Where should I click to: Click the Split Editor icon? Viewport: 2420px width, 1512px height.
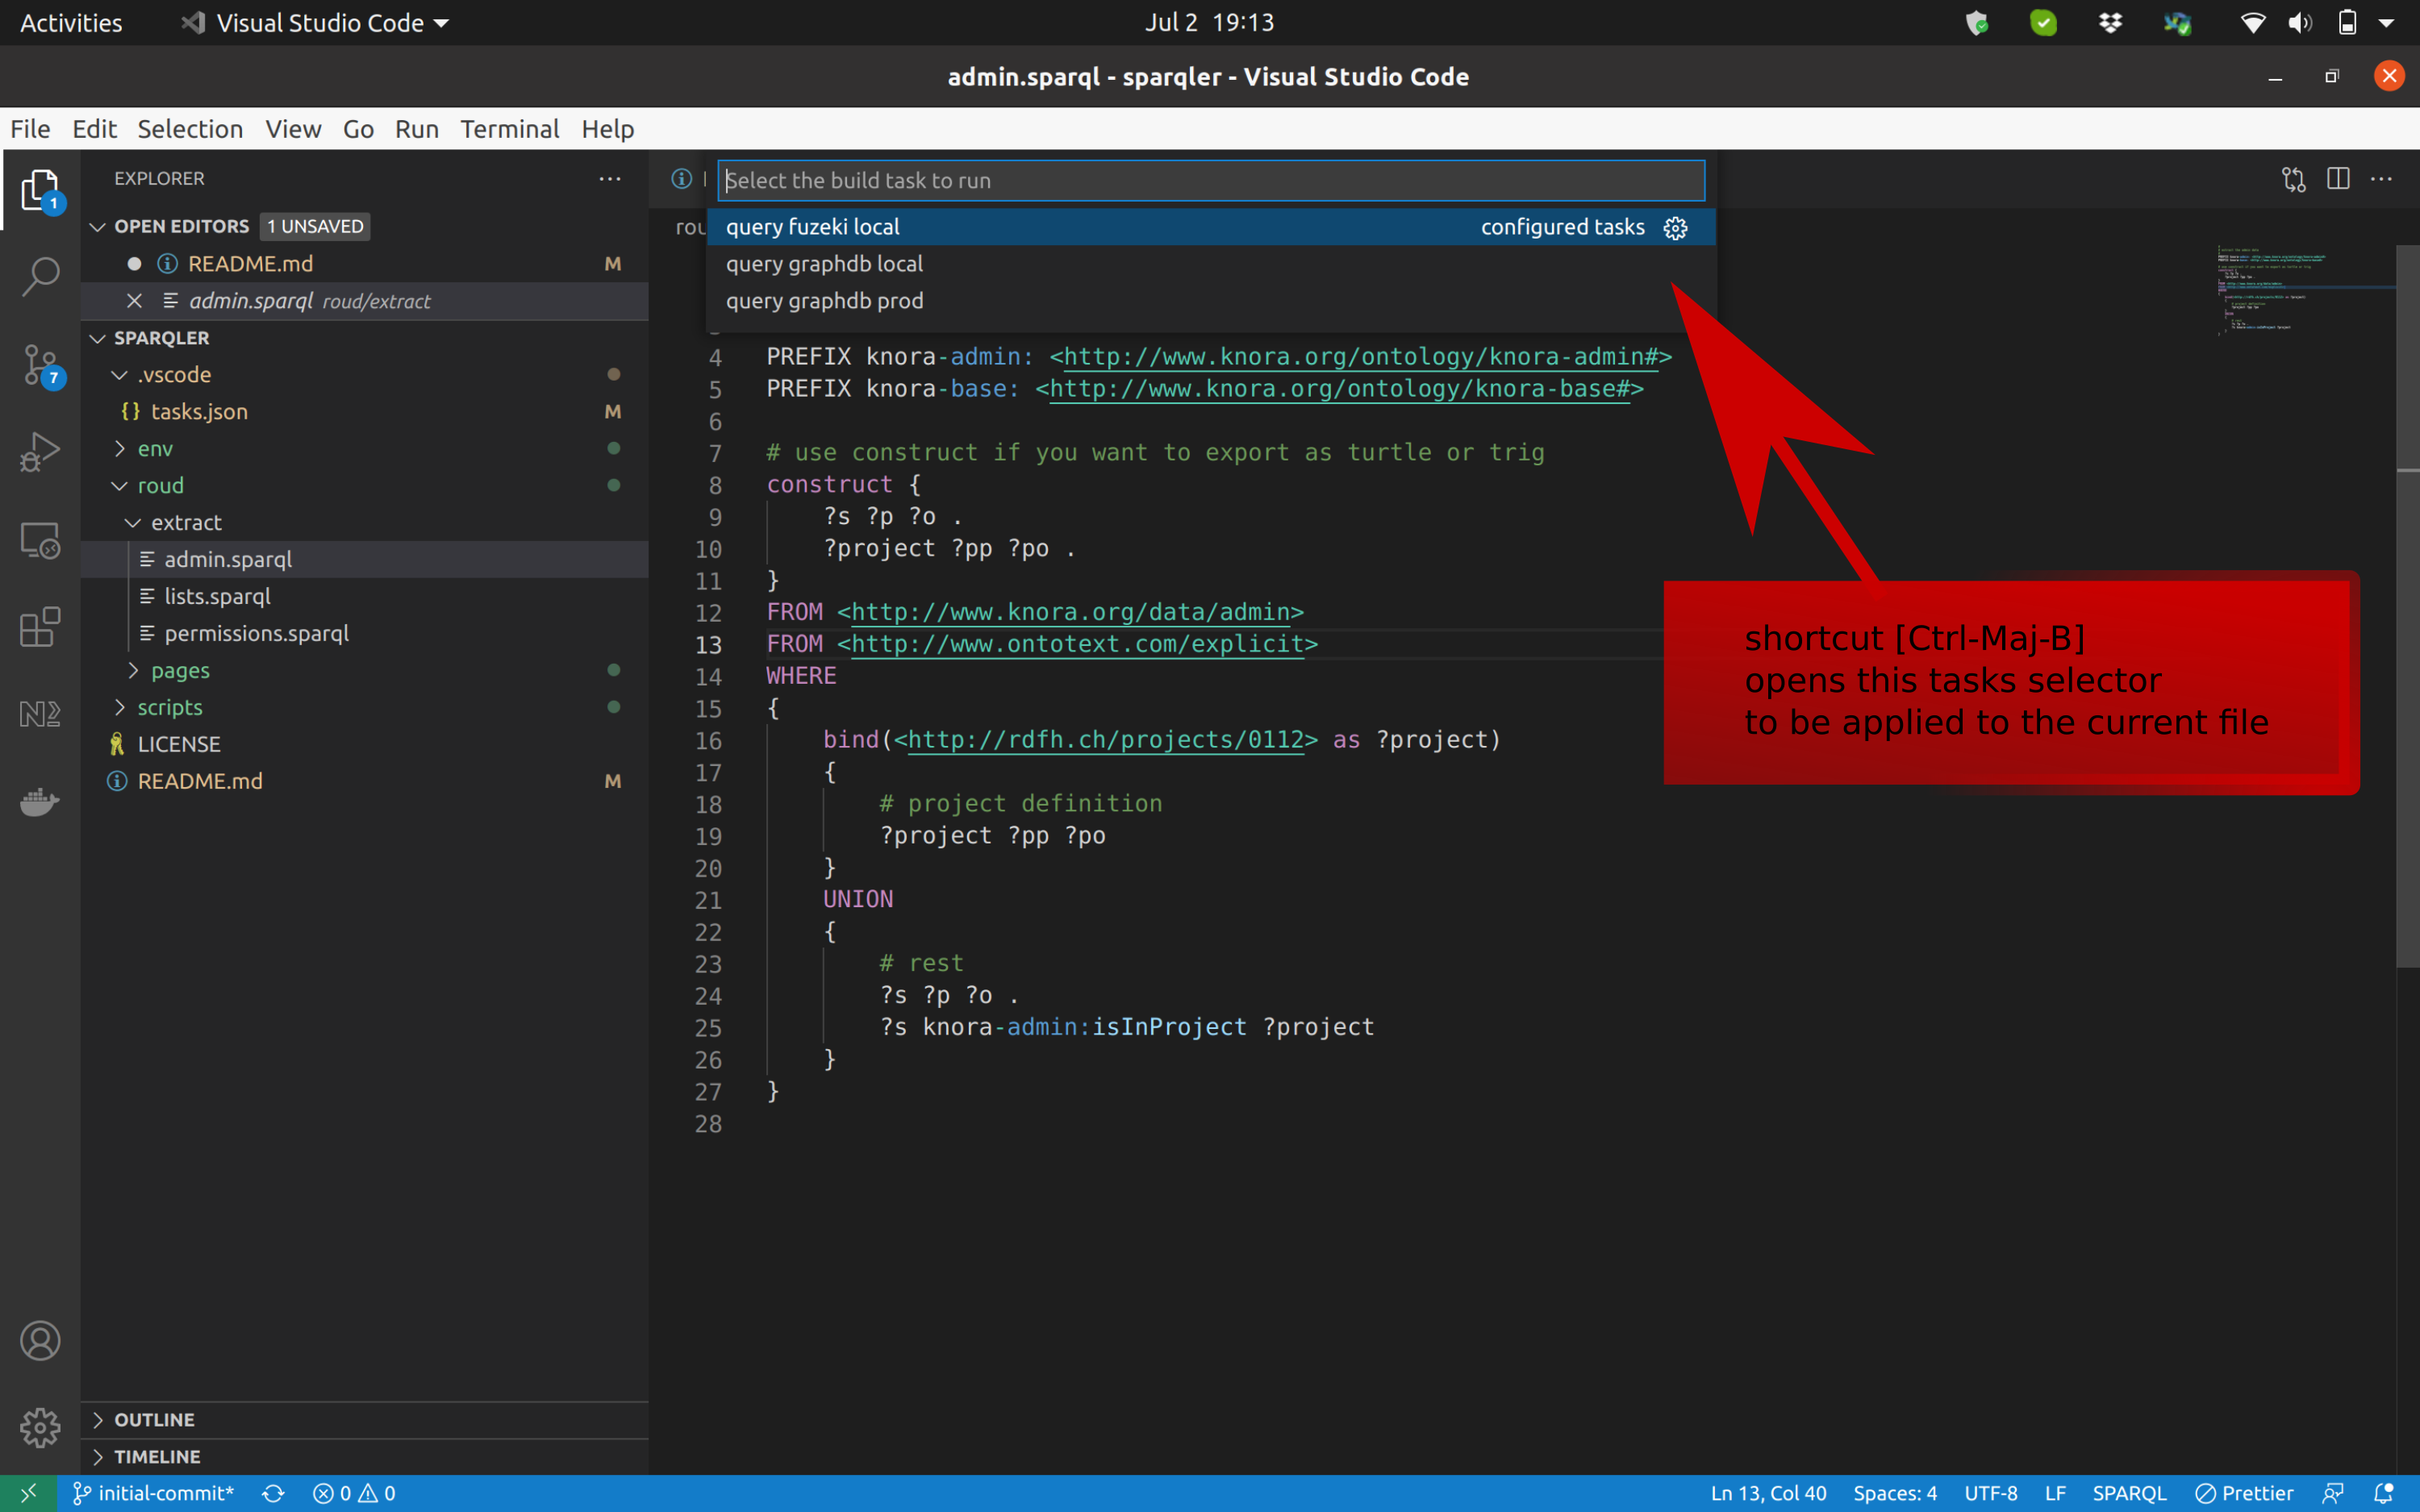tap(2339, 179)
